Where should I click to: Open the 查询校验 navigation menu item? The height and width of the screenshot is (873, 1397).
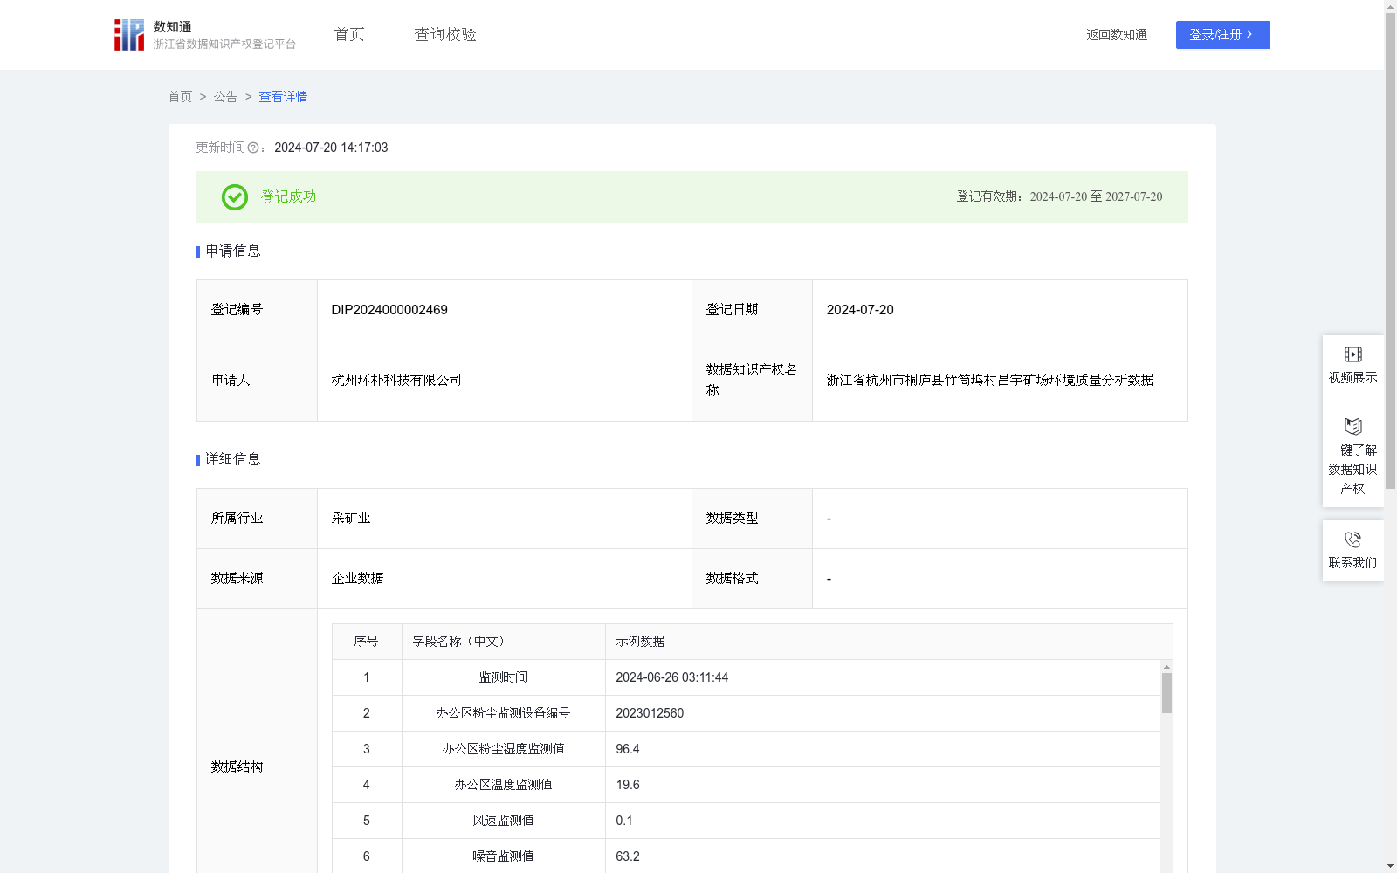click(445, 34)
